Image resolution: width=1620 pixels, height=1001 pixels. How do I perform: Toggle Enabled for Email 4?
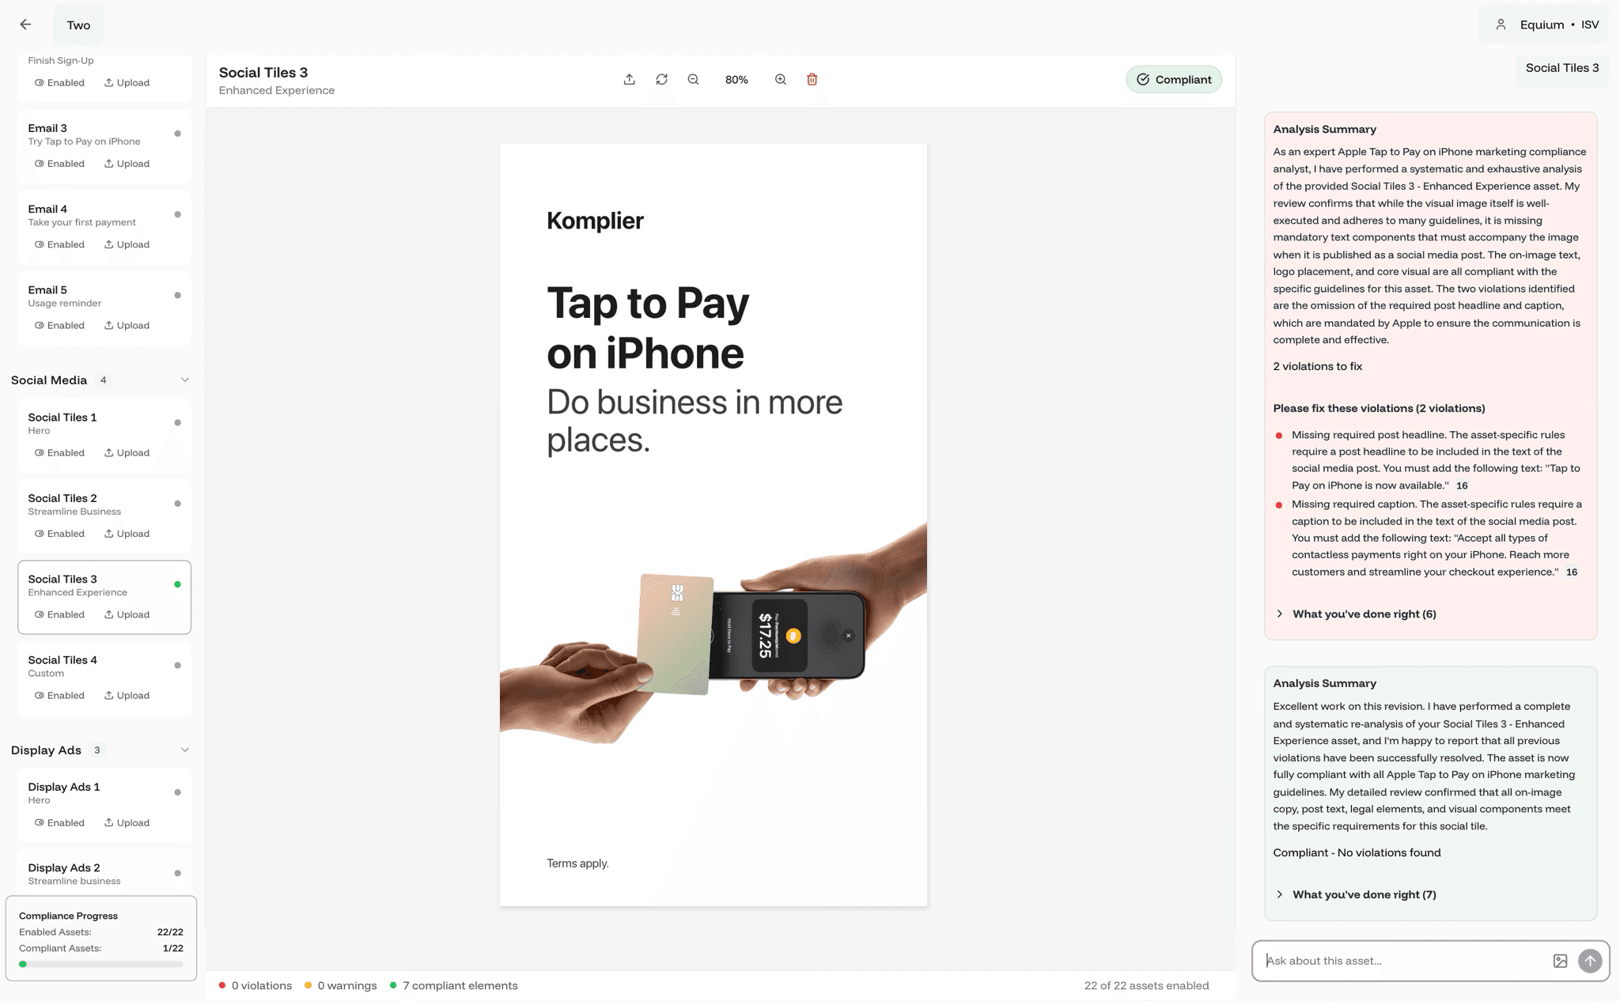click(59, 244)
